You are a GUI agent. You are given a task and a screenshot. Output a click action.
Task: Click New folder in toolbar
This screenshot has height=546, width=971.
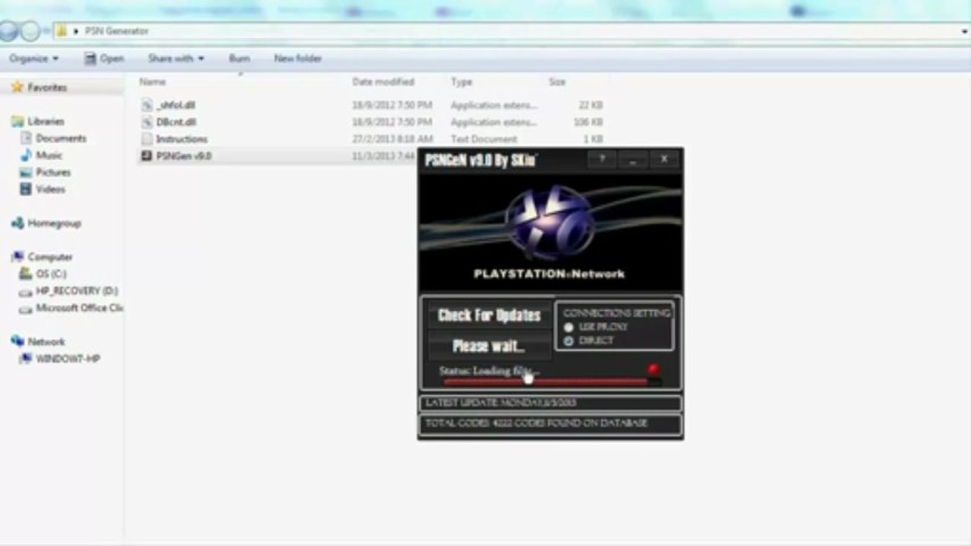click(298, 58)
